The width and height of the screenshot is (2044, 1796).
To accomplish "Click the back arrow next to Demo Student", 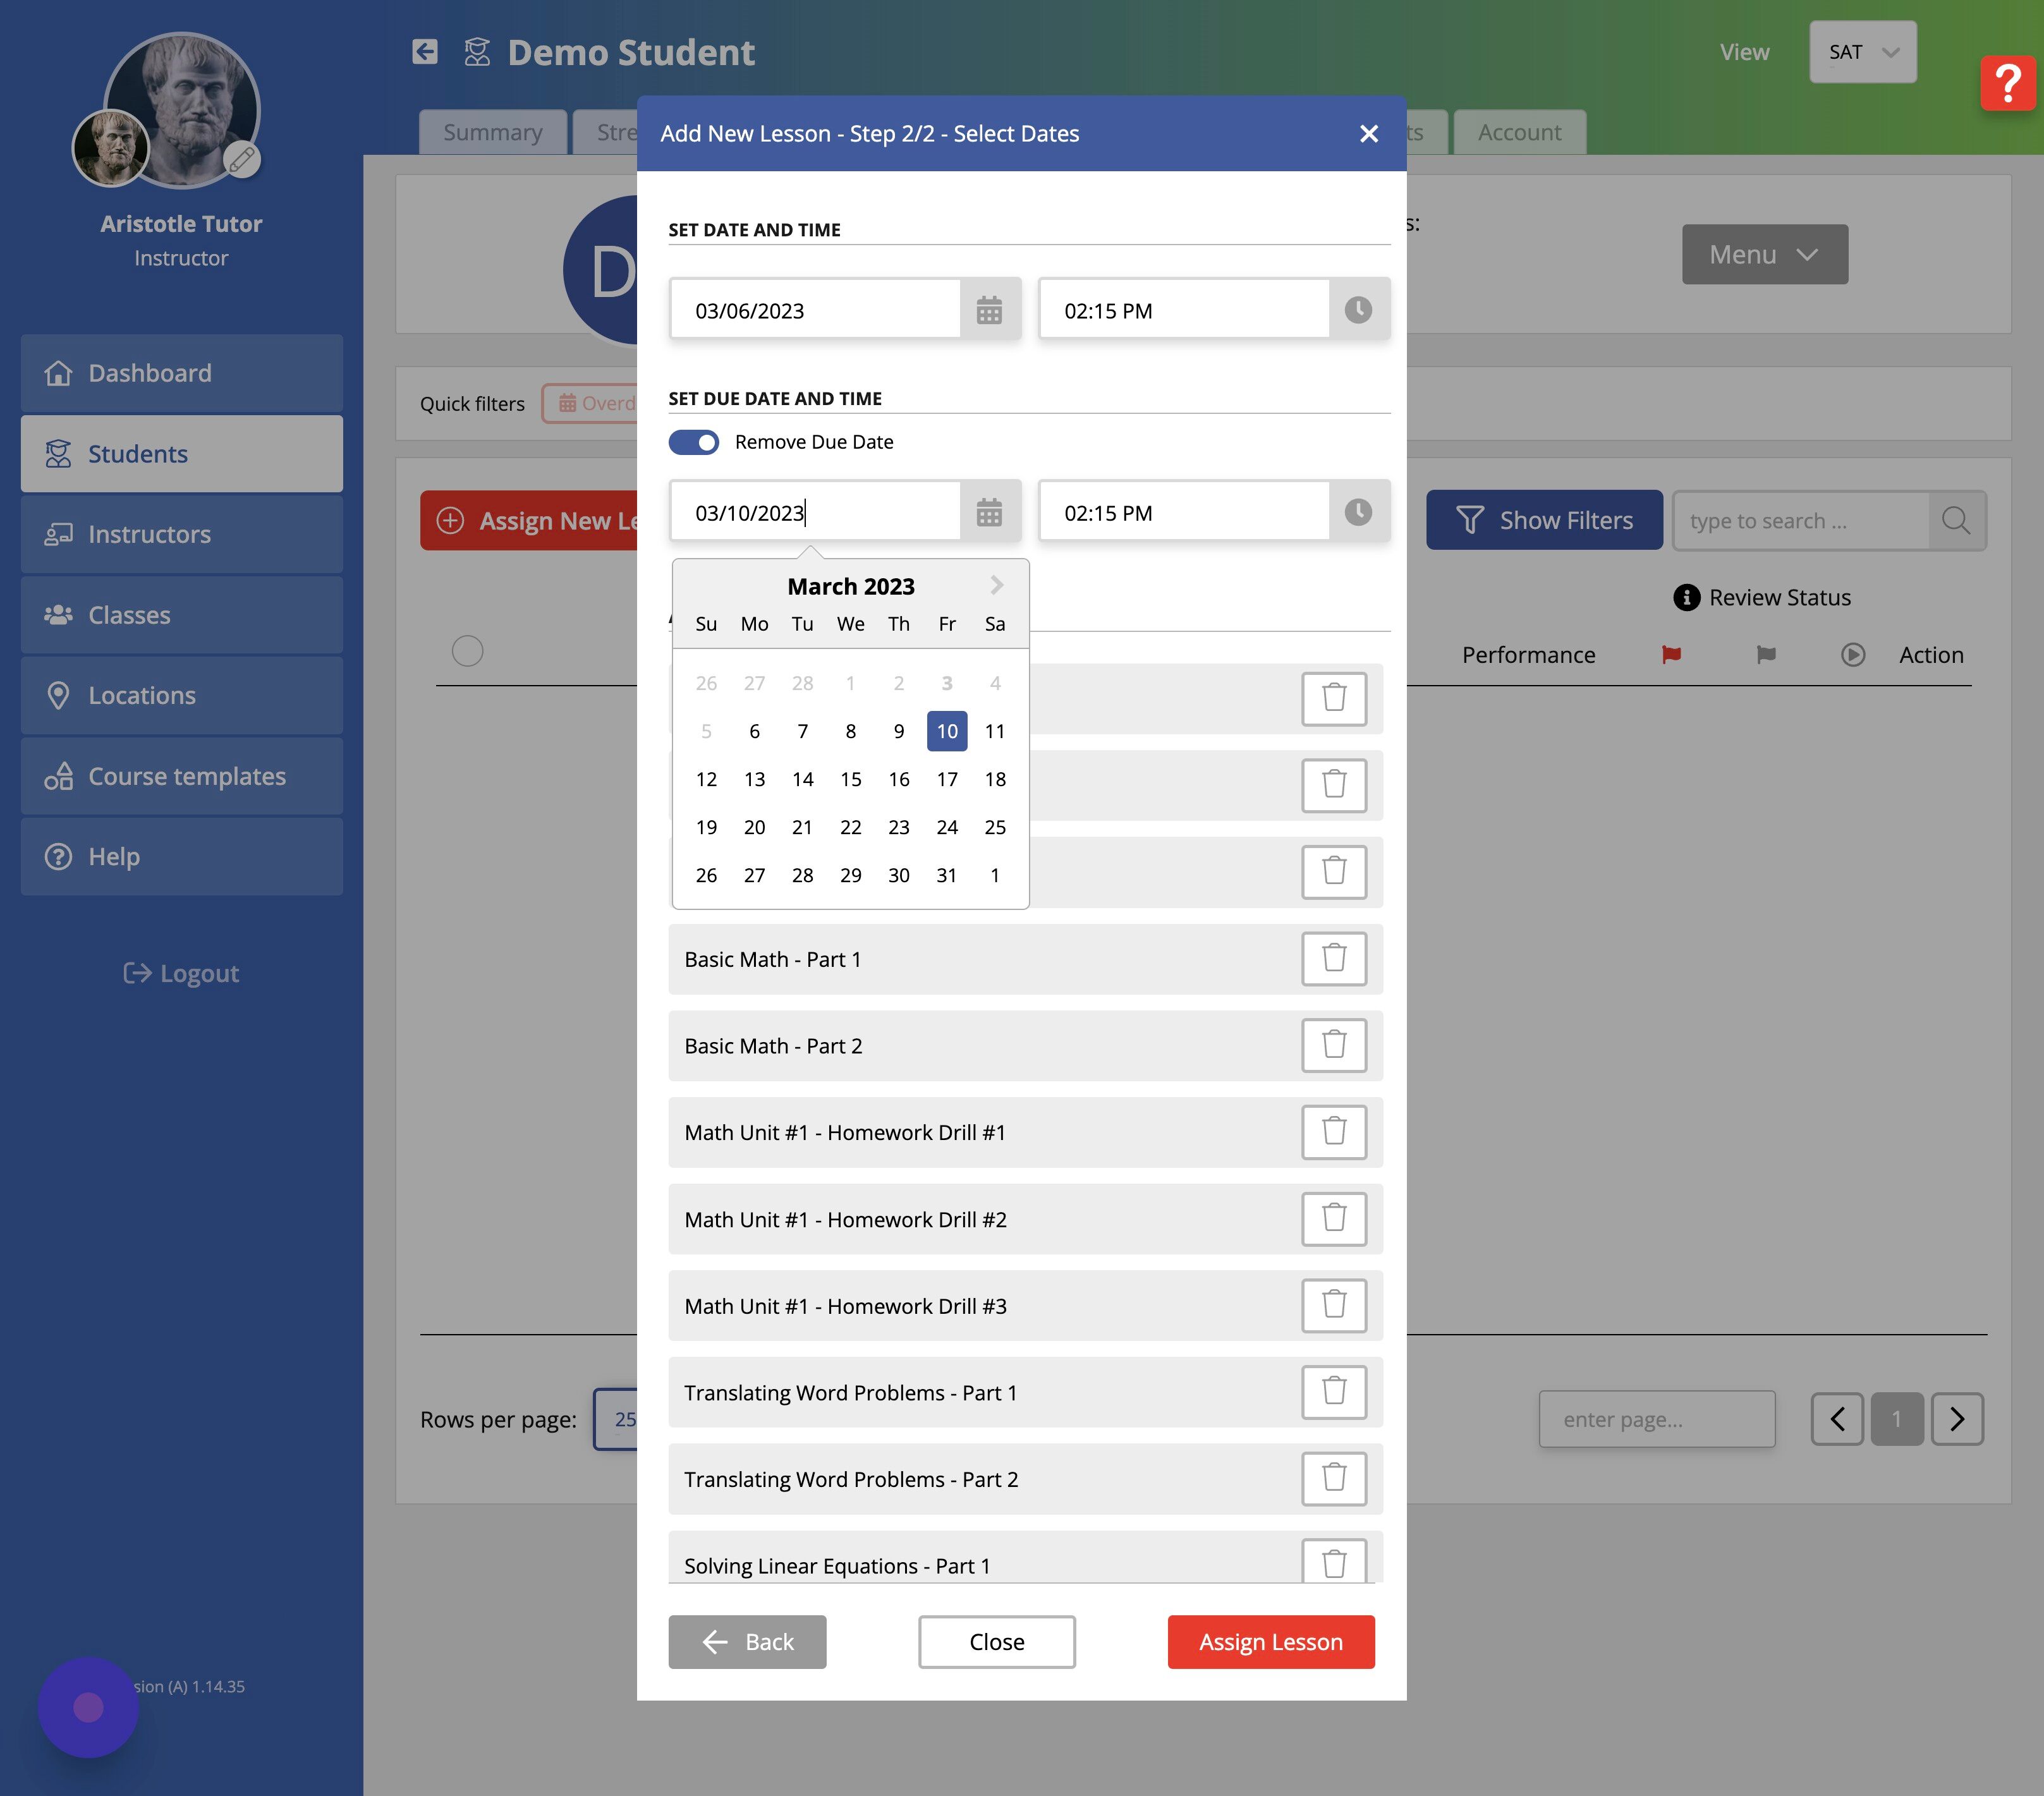I will pos(425,52).
